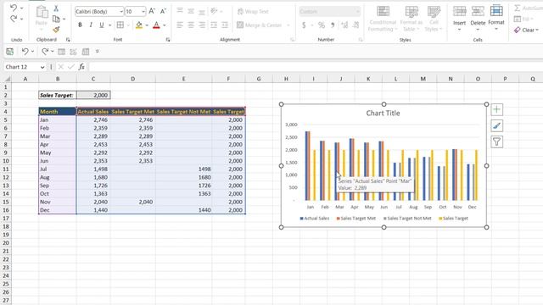Viewport: 543px width, 305px height.
Task: Open the font color dropdown arrow
Action: point(165,25)
